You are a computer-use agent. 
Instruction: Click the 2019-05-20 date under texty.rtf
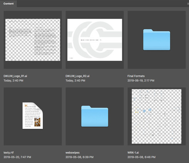click(17, 157)
